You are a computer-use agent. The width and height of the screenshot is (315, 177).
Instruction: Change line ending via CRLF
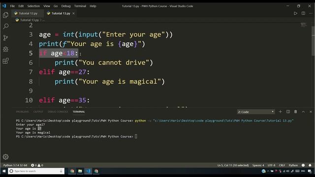pyautogui.click(x=282, y=165)
